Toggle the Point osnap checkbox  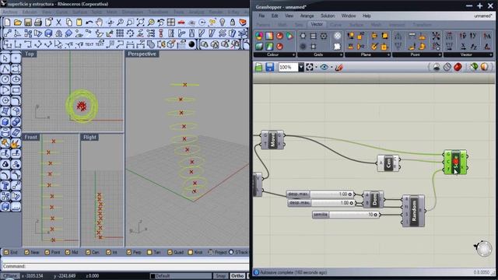click(x=47, y=252)
